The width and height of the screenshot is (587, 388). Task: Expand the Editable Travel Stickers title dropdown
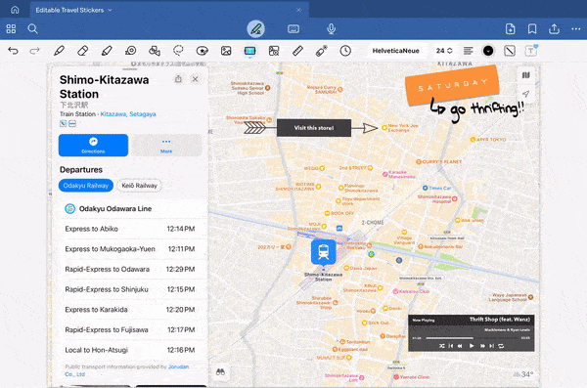coord(110,10)
